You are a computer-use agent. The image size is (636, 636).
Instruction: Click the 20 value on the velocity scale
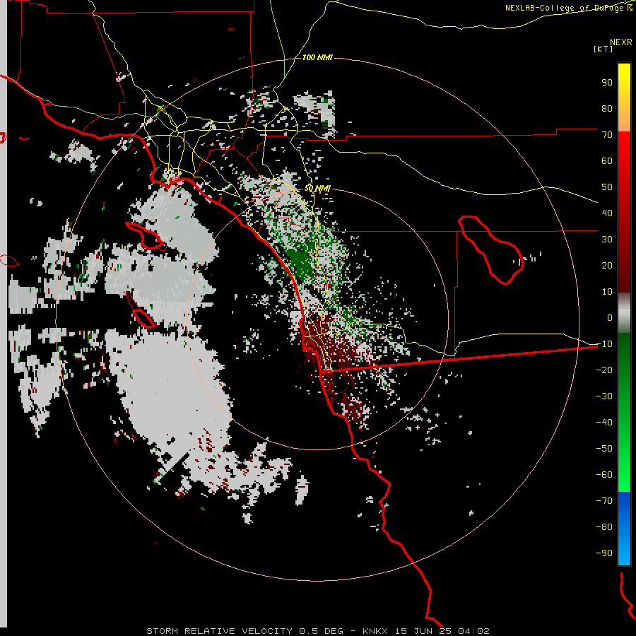(x=607, y=265)
